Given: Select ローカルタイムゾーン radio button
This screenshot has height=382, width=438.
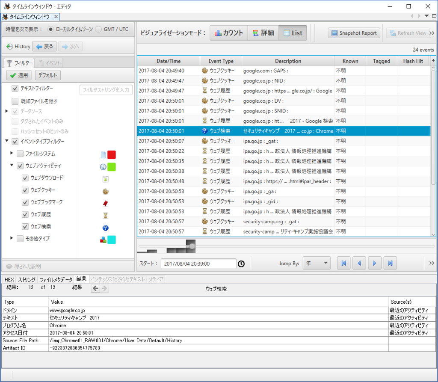Looking at the screenshot, I should point(50,29).
